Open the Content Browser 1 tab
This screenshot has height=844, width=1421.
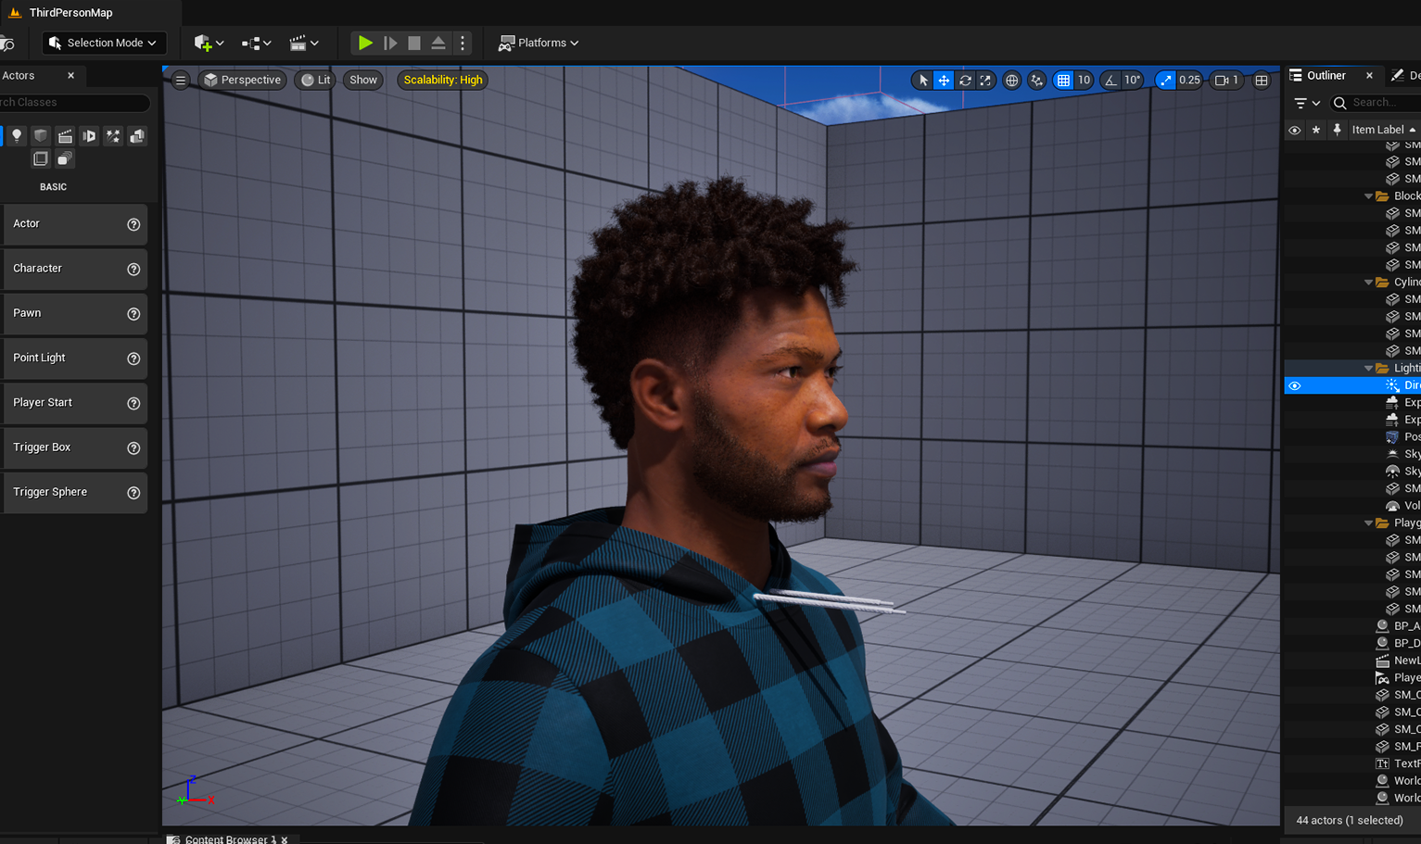point(230,838)
